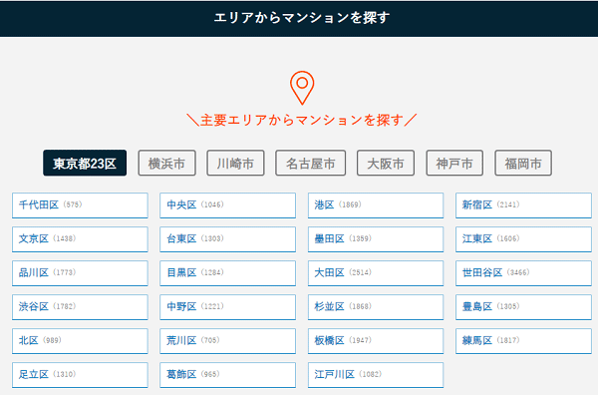Go to 杉並区 apartments
Viewport: 598px width, 395px height.
[376, 307]
